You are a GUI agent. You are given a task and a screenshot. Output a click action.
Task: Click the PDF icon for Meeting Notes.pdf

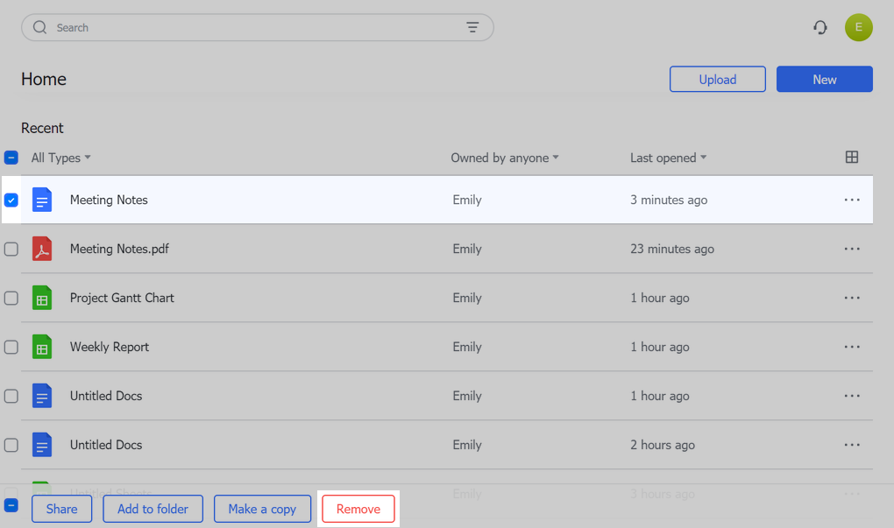42,249
